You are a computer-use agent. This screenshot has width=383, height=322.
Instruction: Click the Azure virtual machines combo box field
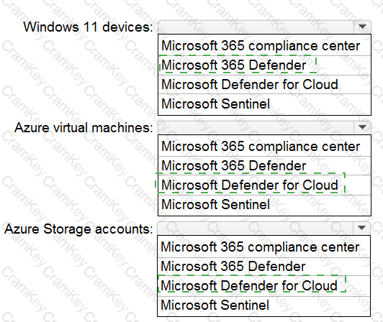(x=264, y=127)
